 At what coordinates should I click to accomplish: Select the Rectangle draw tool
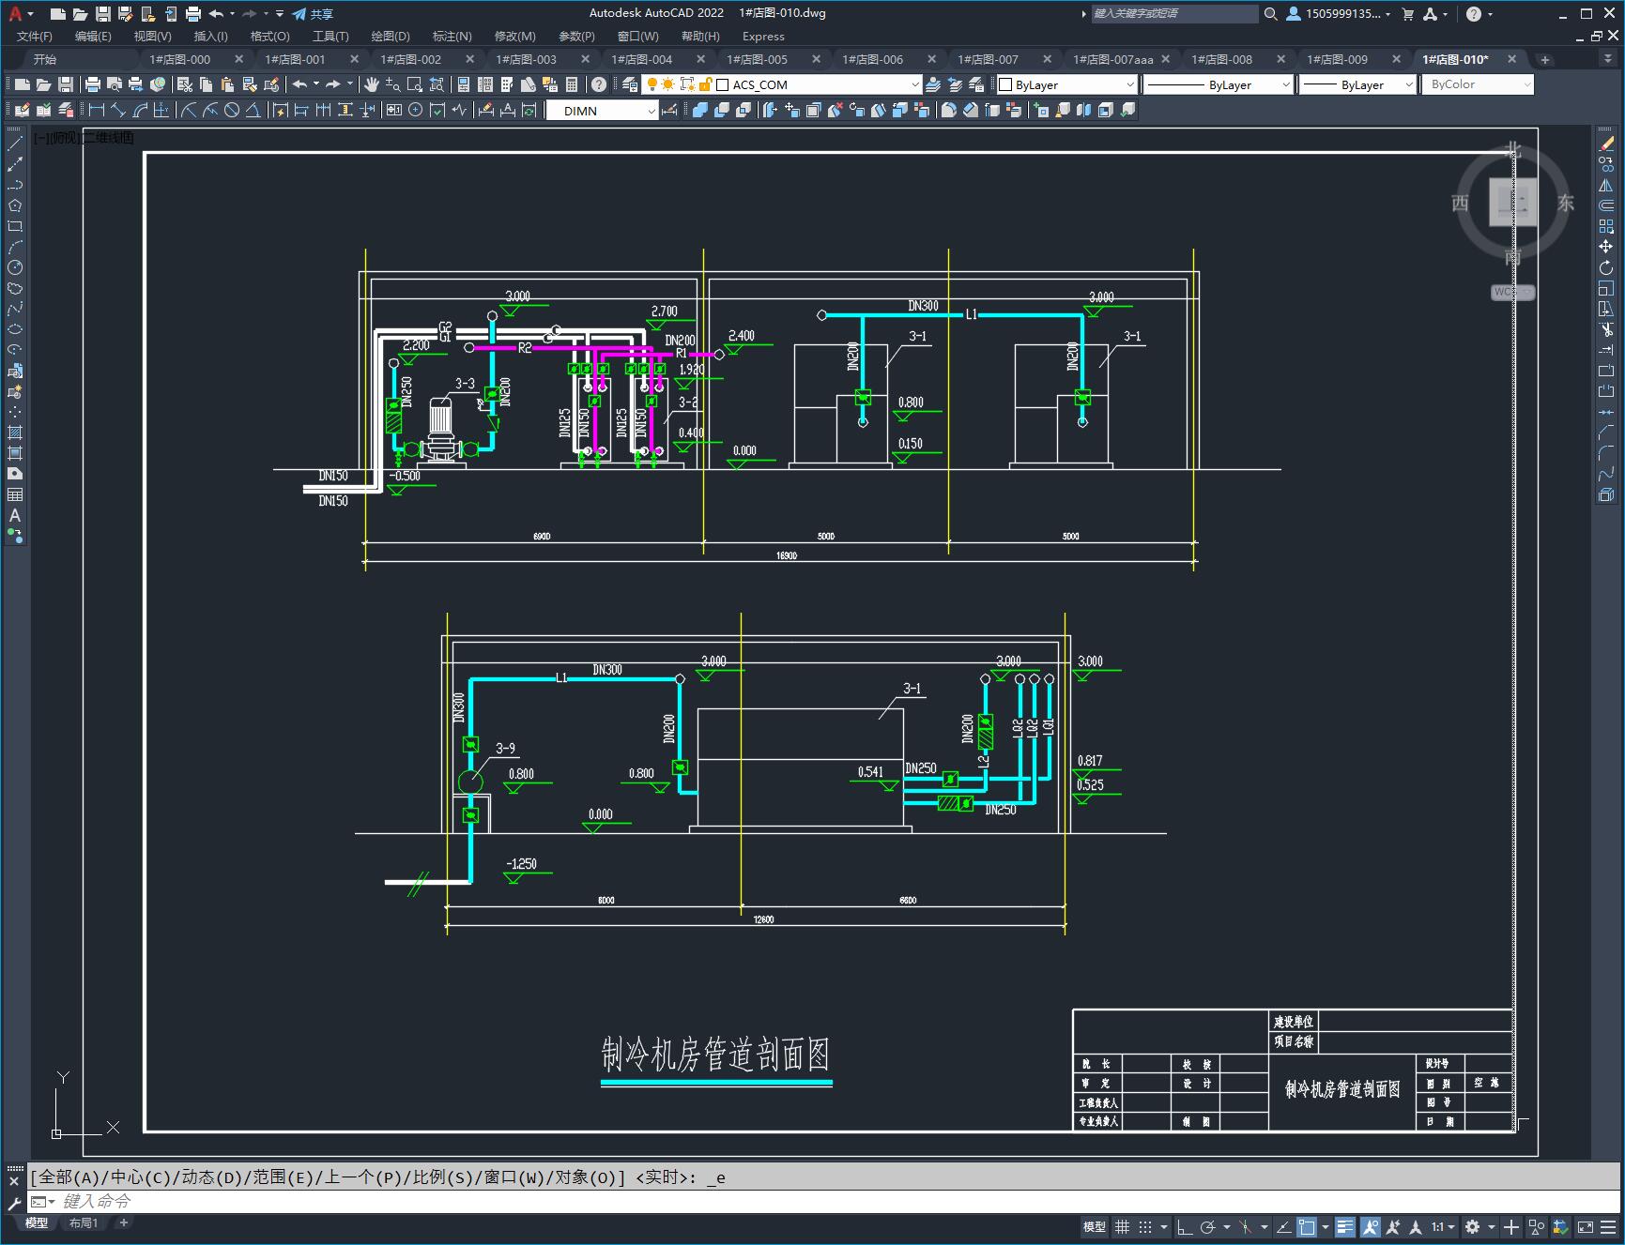point(15,226)
